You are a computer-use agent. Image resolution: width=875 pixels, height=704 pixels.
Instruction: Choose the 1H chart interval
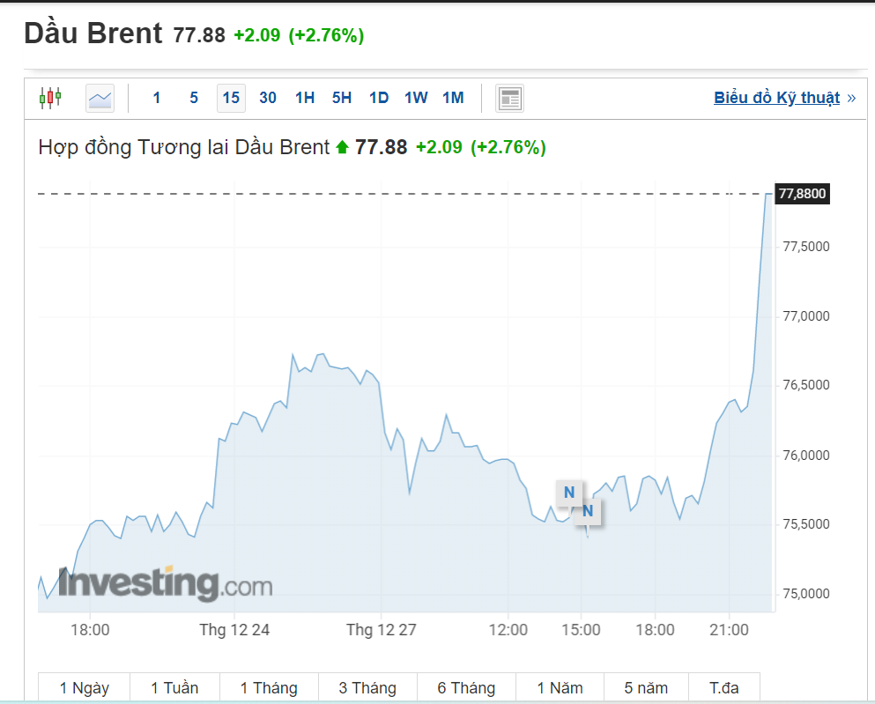(x=305, y=98)
